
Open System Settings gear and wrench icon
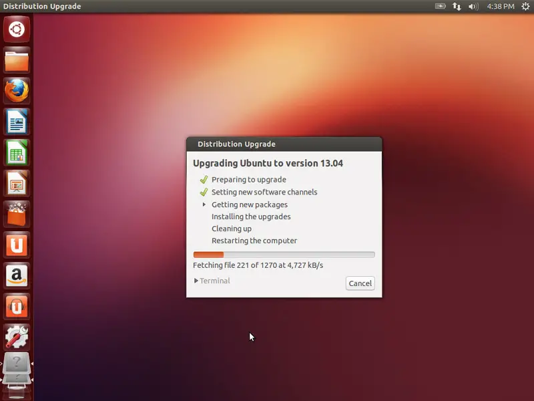click(x=16, y=337)
